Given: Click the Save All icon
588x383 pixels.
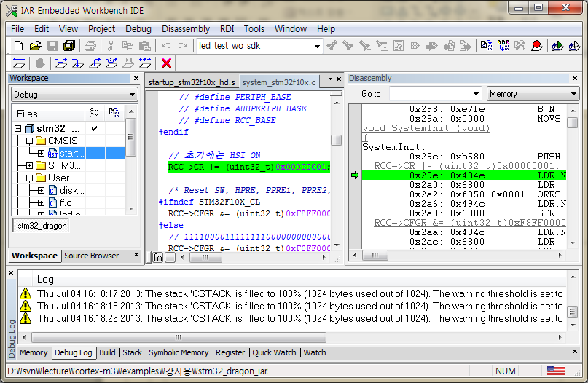Looking at the screenshot, I should point(69,46).
